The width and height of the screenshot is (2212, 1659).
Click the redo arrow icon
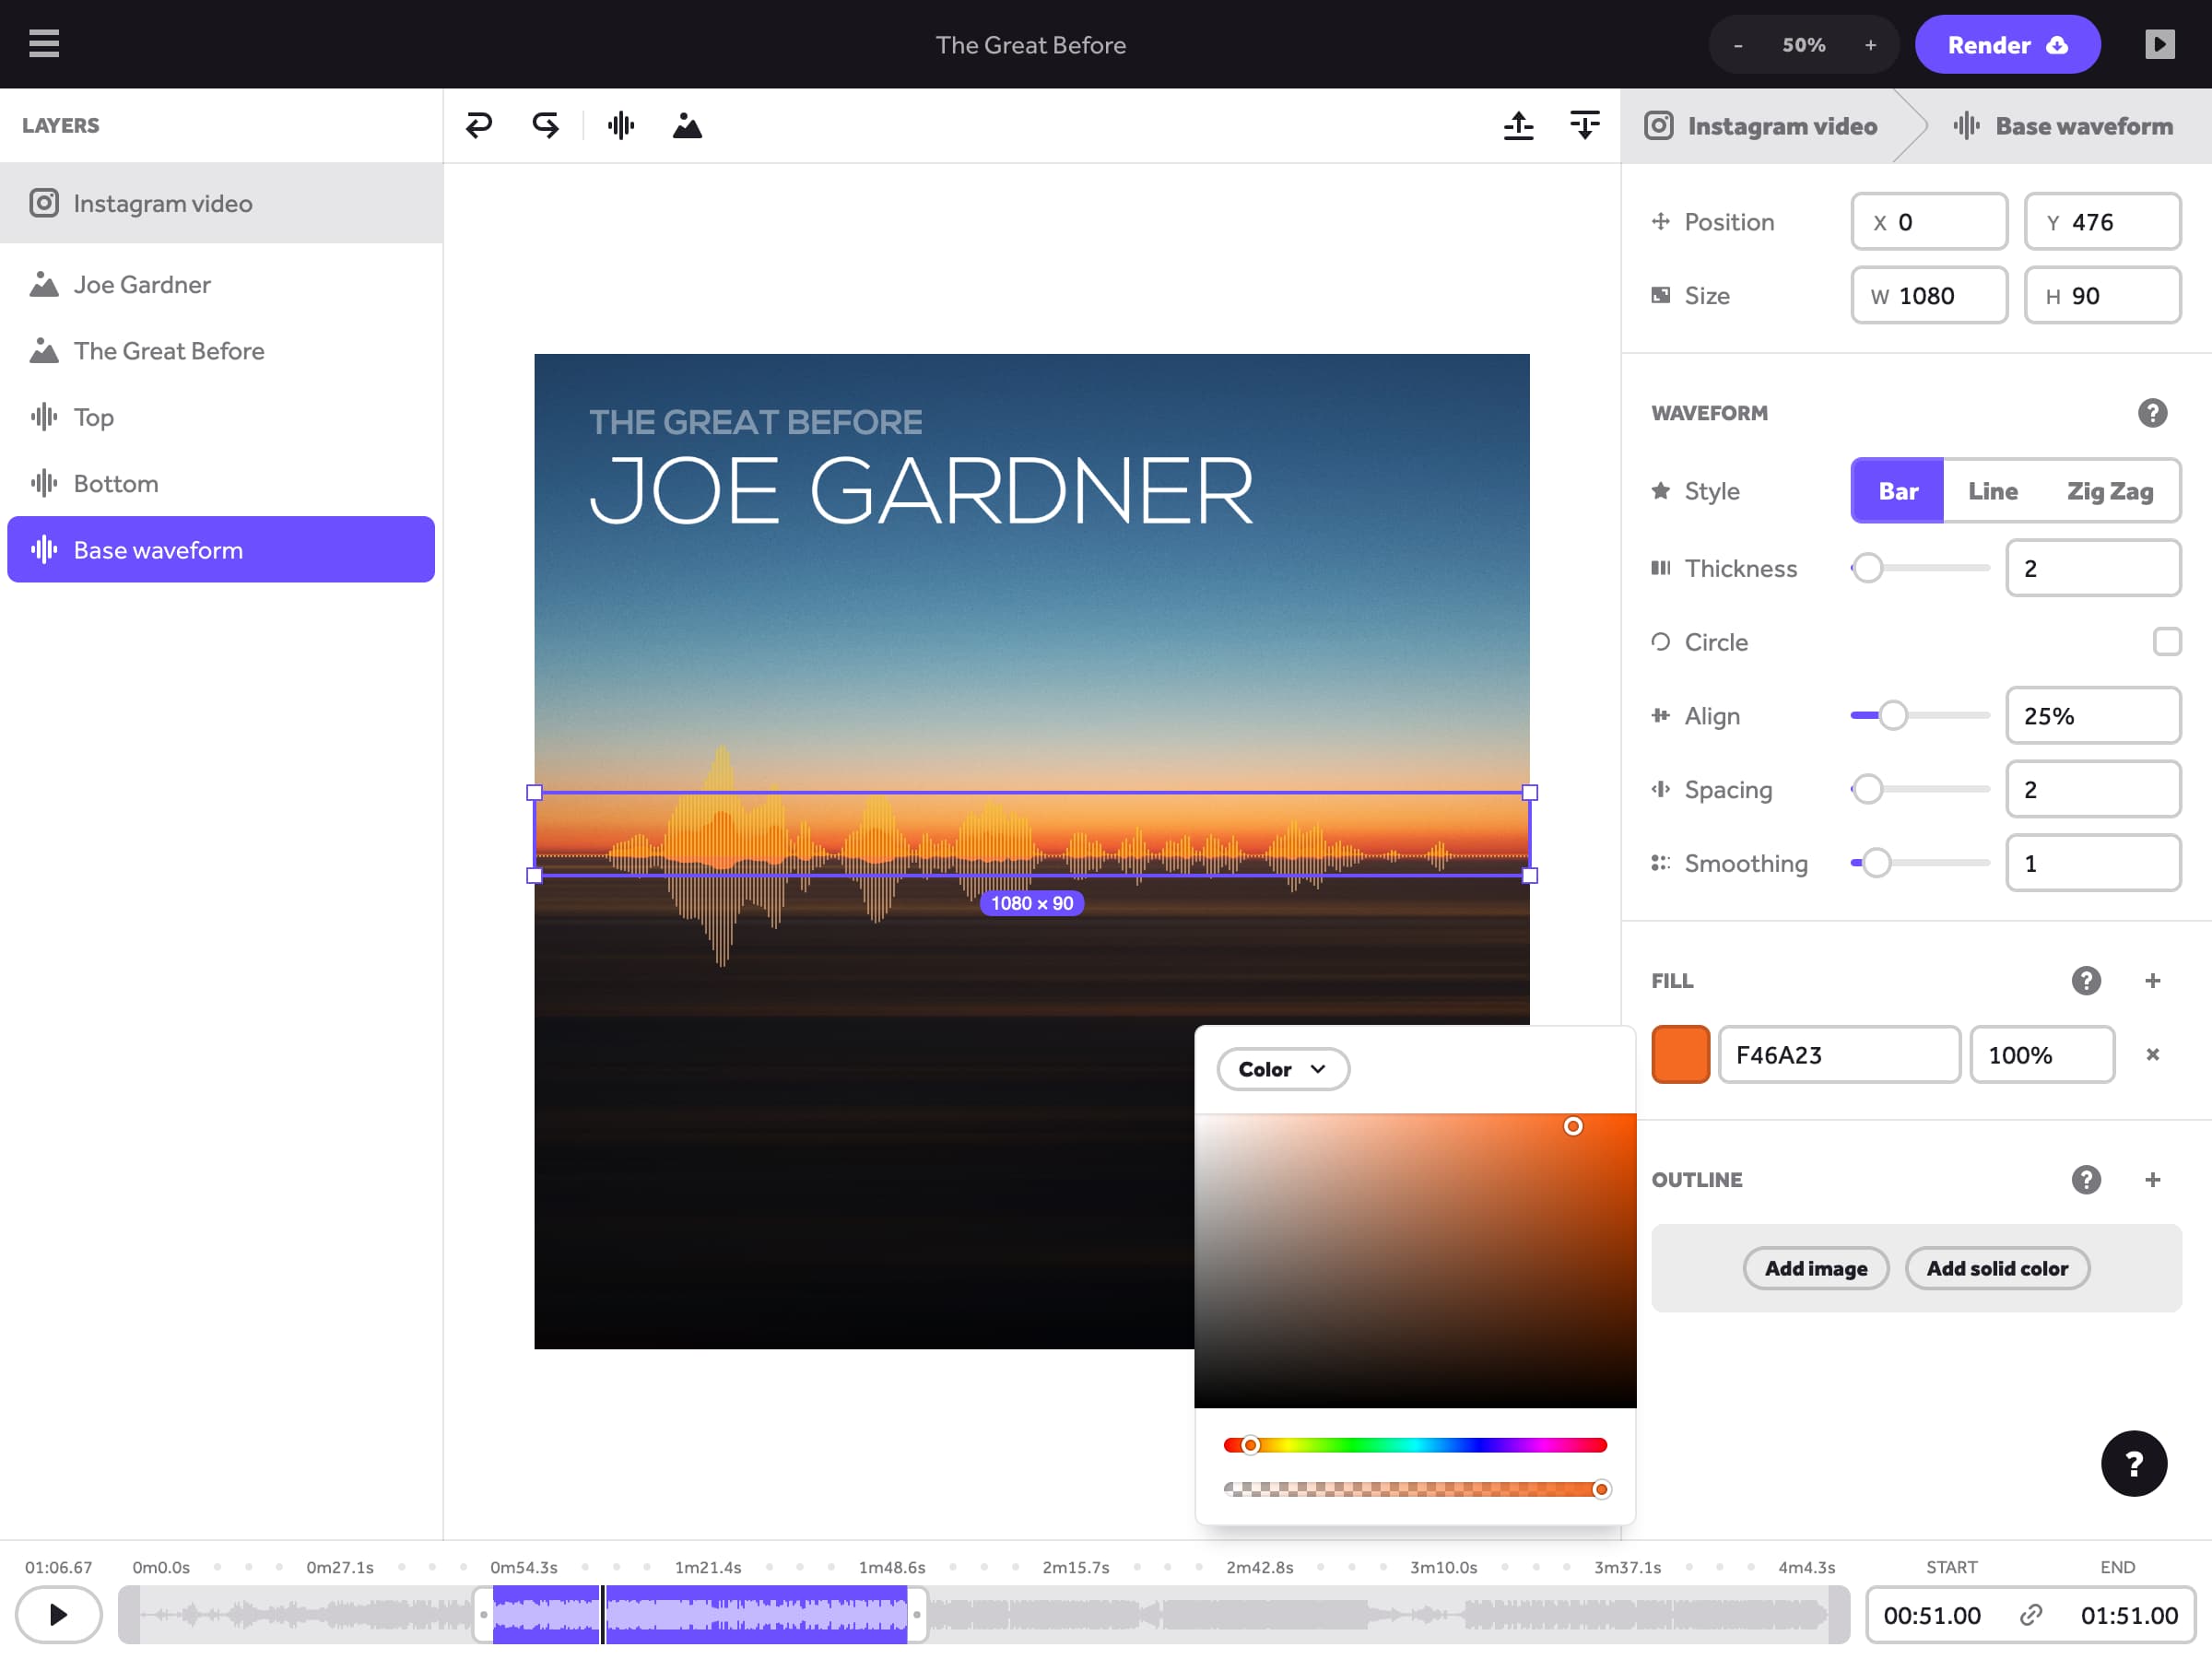tap(546, 125)
